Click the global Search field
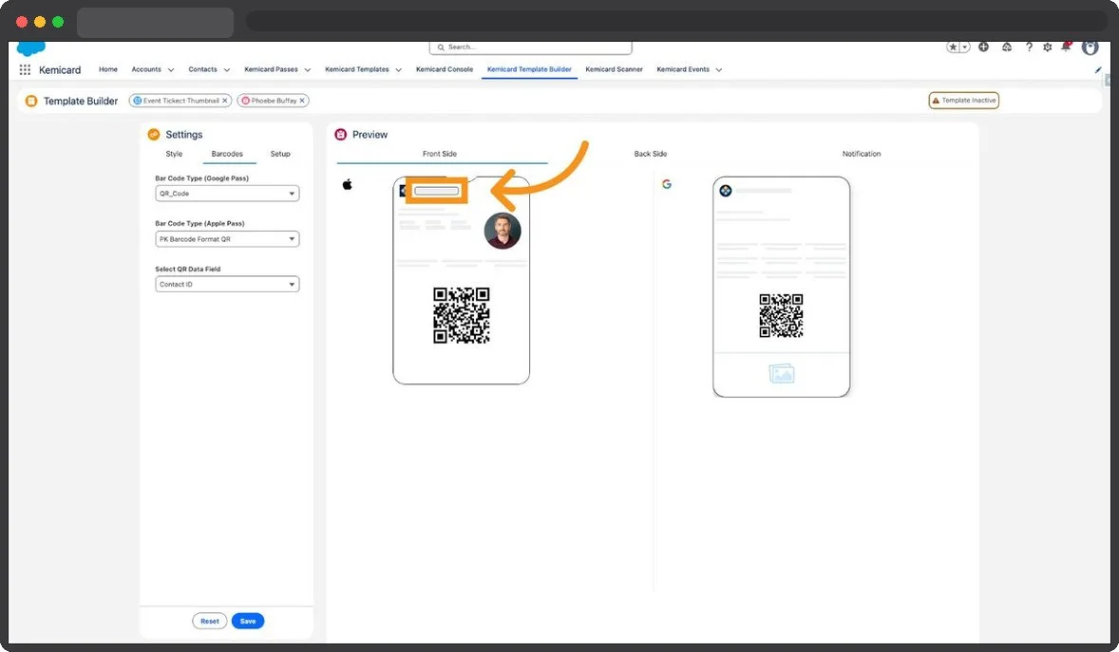The height and width of the screenshot is (652, 1119). point(530,47)
